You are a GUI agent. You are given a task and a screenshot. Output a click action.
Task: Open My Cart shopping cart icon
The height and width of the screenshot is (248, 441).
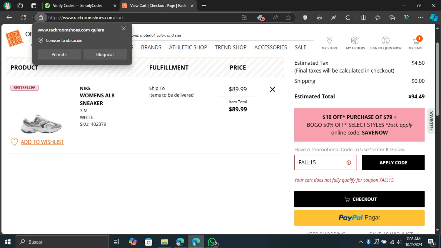(416, 41)
